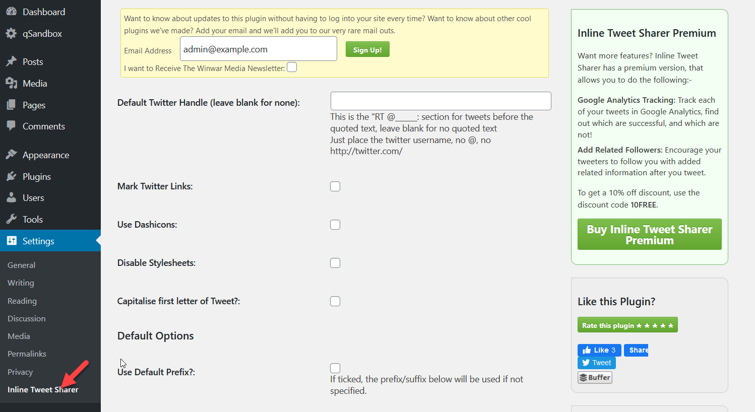Share via the Buffer icon
Screen dimensions: 755x412
595,377
